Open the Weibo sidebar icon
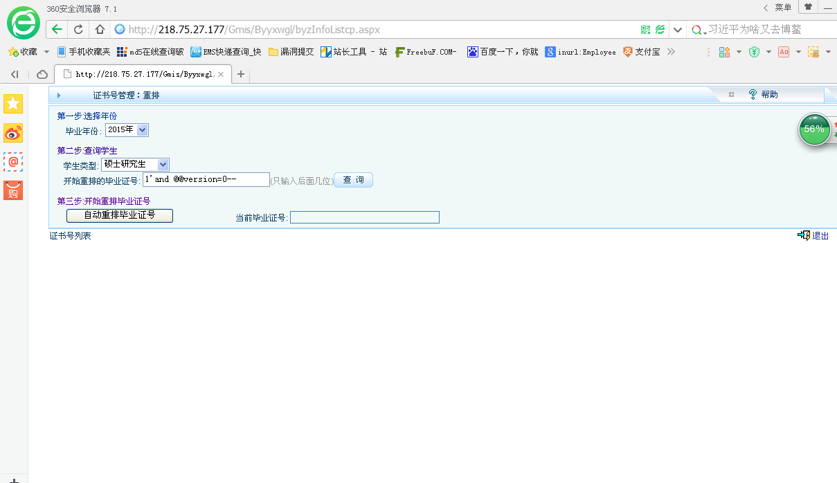The width and height of the screenshot is (837, 483). (x=14, y=133)
